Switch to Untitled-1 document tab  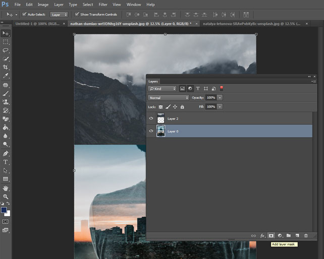pyautogui.click(x=37, y=24)
